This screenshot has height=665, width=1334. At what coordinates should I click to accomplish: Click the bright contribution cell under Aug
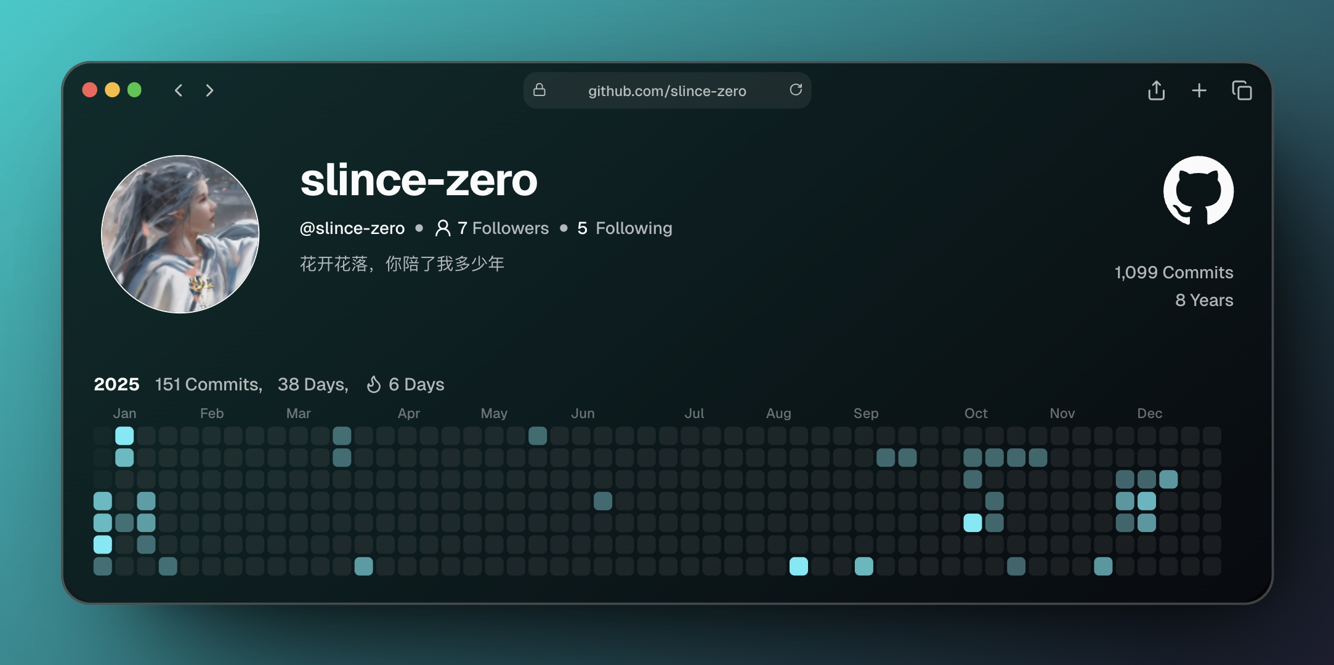798,566
